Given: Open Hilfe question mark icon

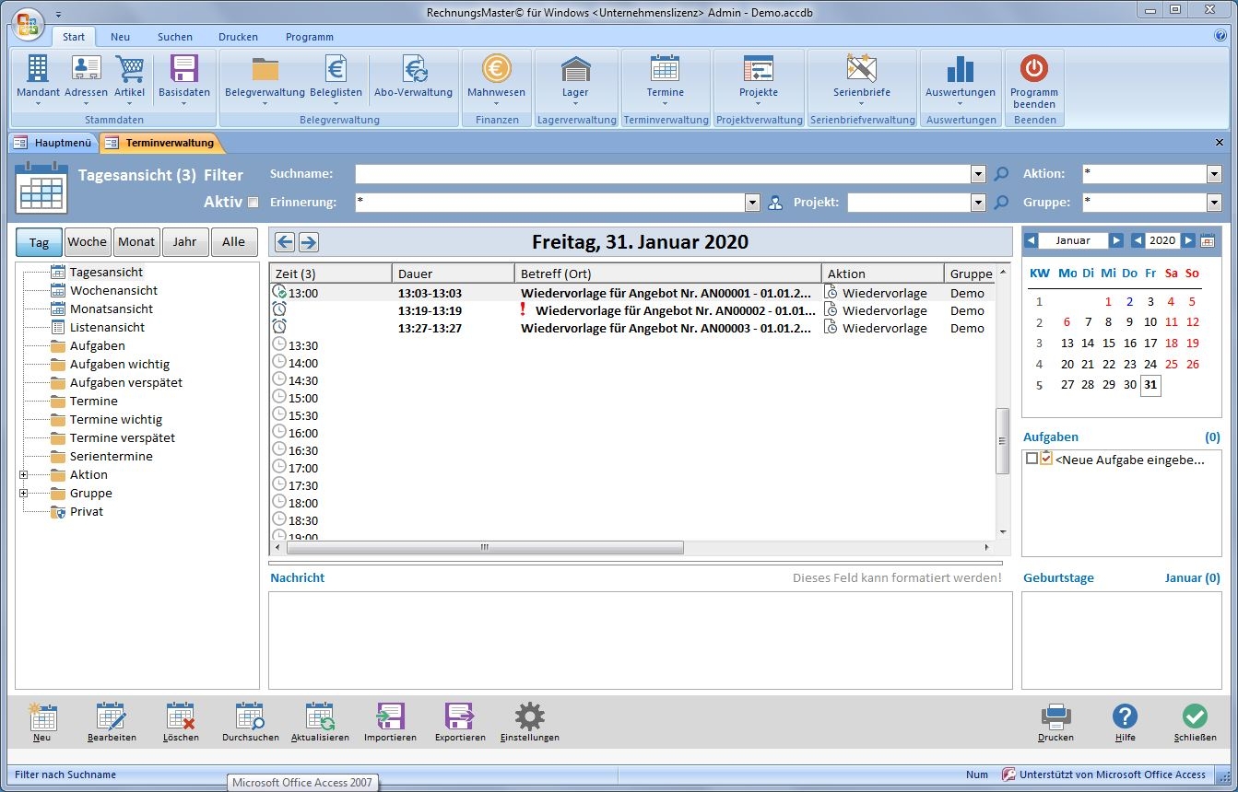Looking at the screenshot, I should 1125,717.
